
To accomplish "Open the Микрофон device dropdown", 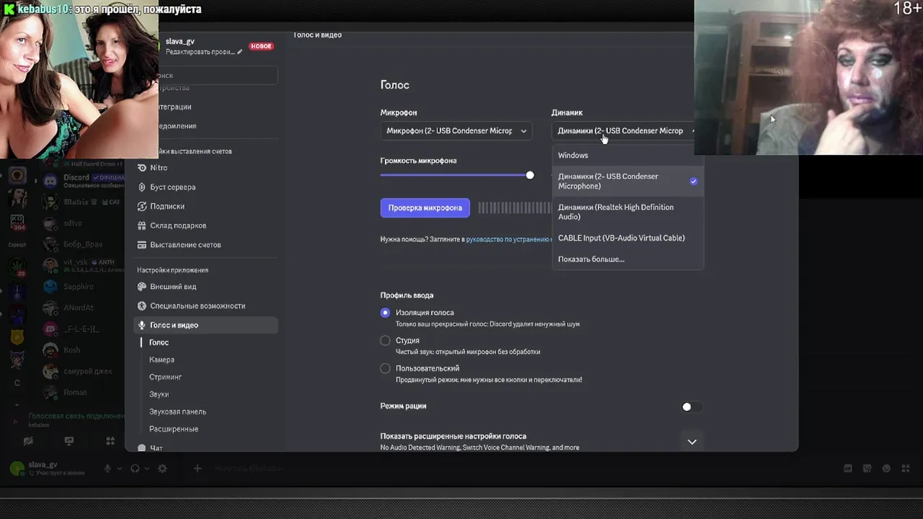I will (x=456, y=130).
